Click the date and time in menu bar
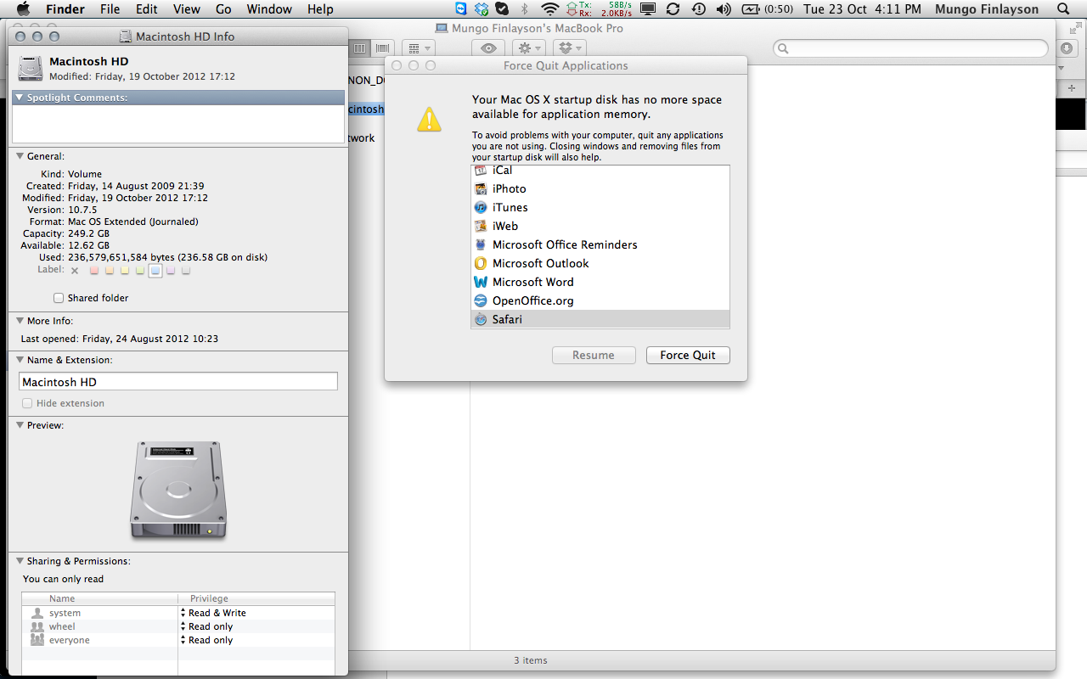The image size is (1087, 679). 862,9
